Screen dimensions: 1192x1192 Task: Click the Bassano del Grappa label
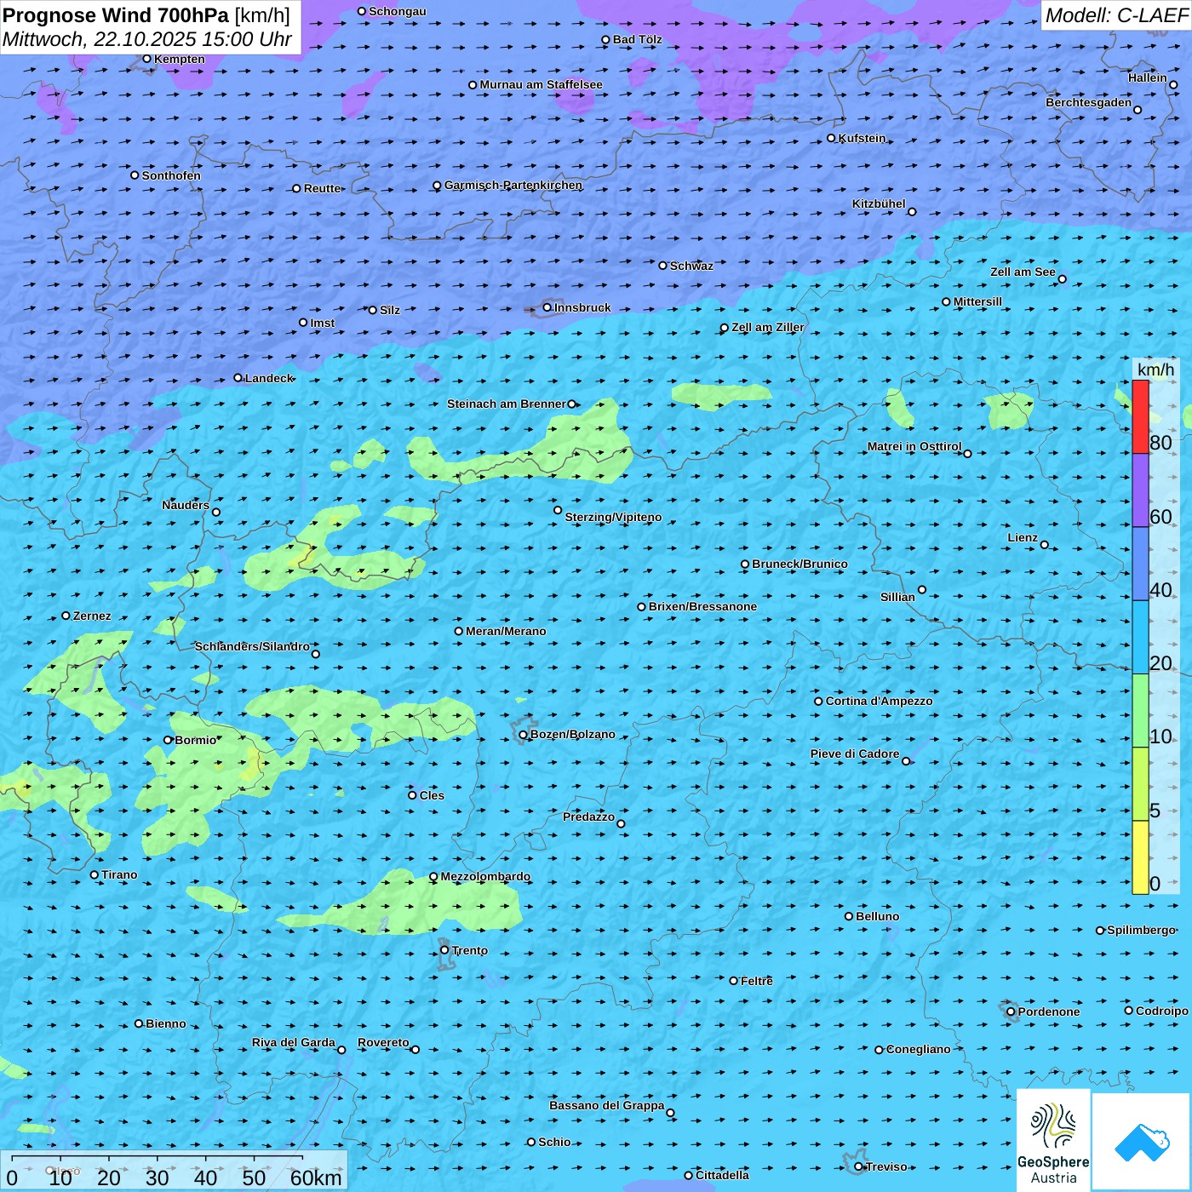pyautogui.click(x=607, y=1105)
